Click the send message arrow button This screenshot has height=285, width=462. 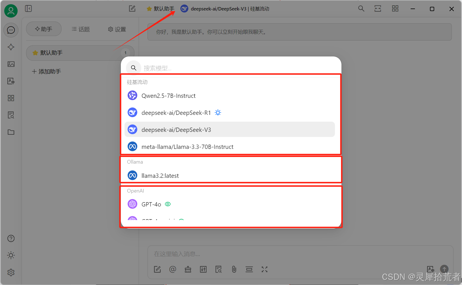pos(444,269)
